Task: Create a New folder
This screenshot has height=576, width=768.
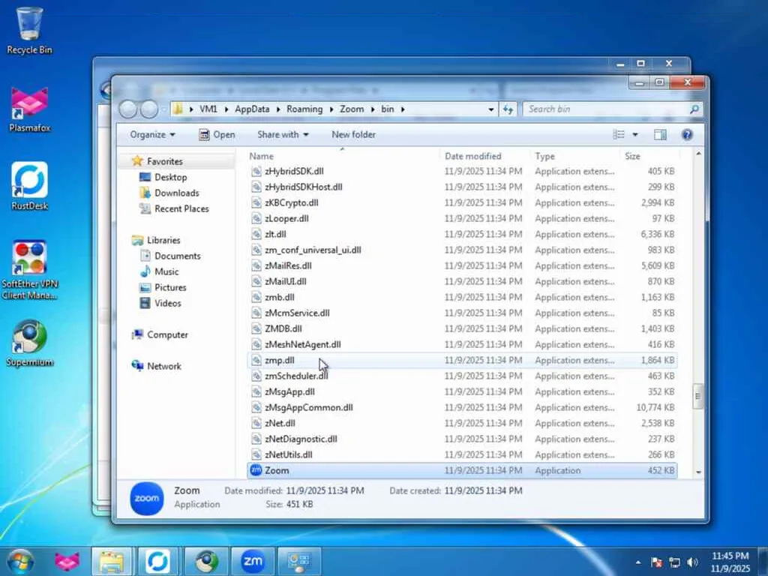Action: (354, 134)
